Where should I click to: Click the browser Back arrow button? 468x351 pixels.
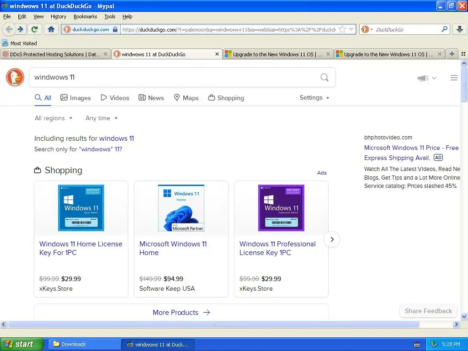(x=9, y=29)
